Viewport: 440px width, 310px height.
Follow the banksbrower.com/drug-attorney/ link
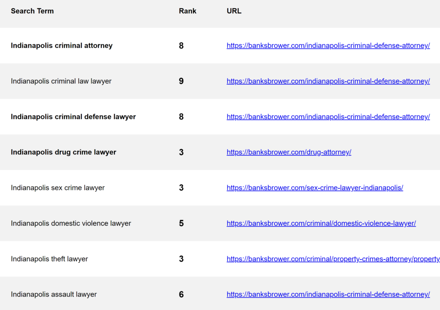click(289, 152)
